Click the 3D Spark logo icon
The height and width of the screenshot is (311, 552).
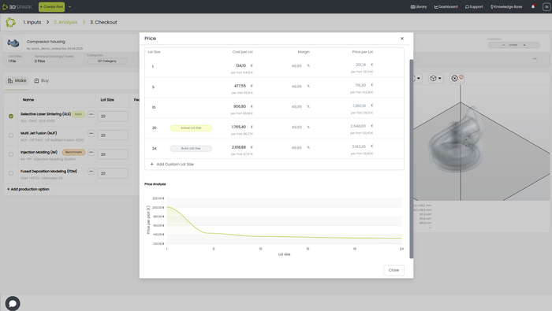coord(5,6)
